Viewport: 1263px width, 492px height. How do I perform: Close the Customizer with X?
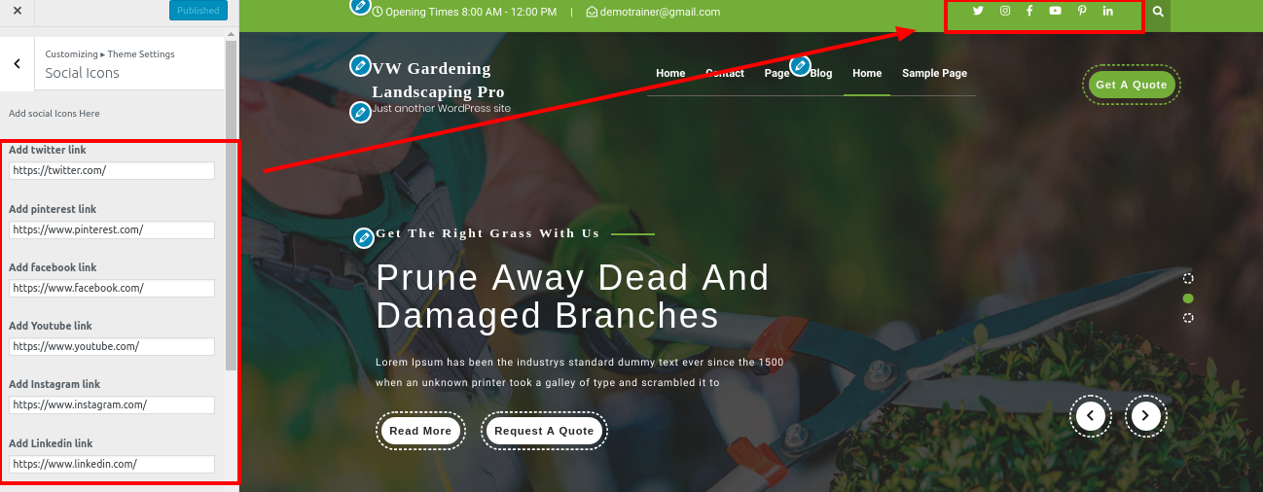coord(17,10)
